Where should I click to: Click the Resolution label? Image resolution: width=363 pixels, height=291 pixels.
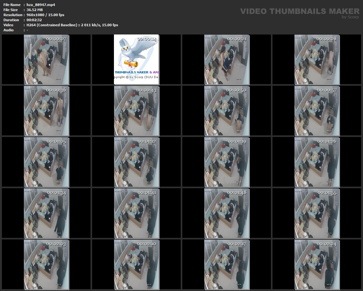pos(13,15)
